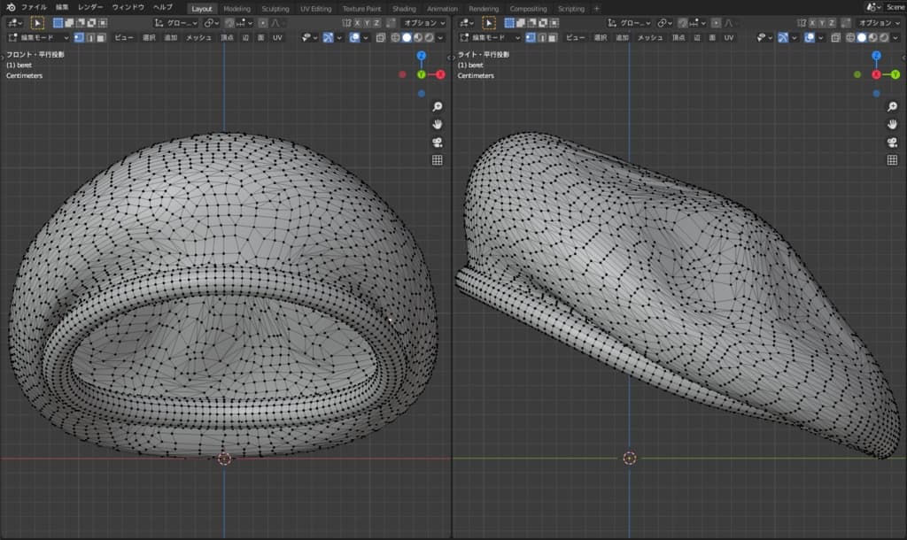Open the オプション dropdown in right viewport
Image resolution: width=907 pixels, height=540 pixels.
tap(875, 22)
